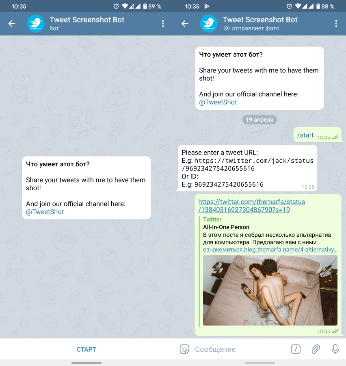Tap example twitter.com/jack/status URL

point(247,164)
